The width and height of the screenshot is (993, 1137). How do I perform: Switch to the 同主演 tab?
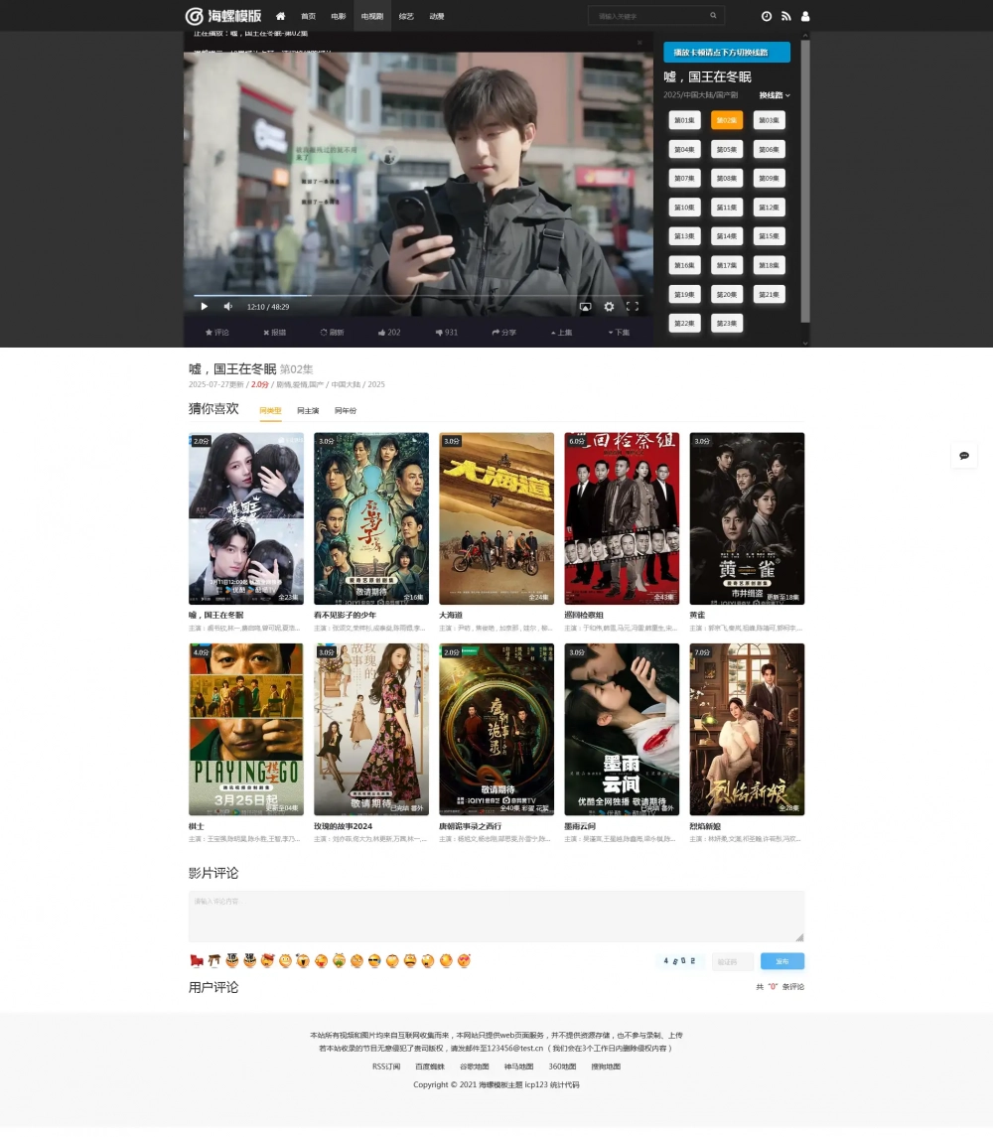point(308,411)
